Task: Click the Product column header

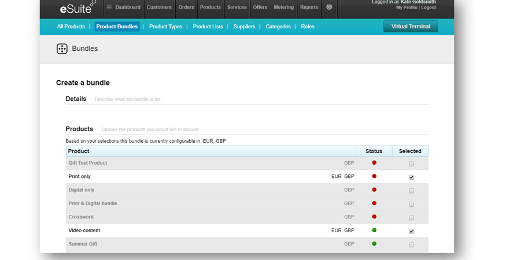Action: click(79, 151)
